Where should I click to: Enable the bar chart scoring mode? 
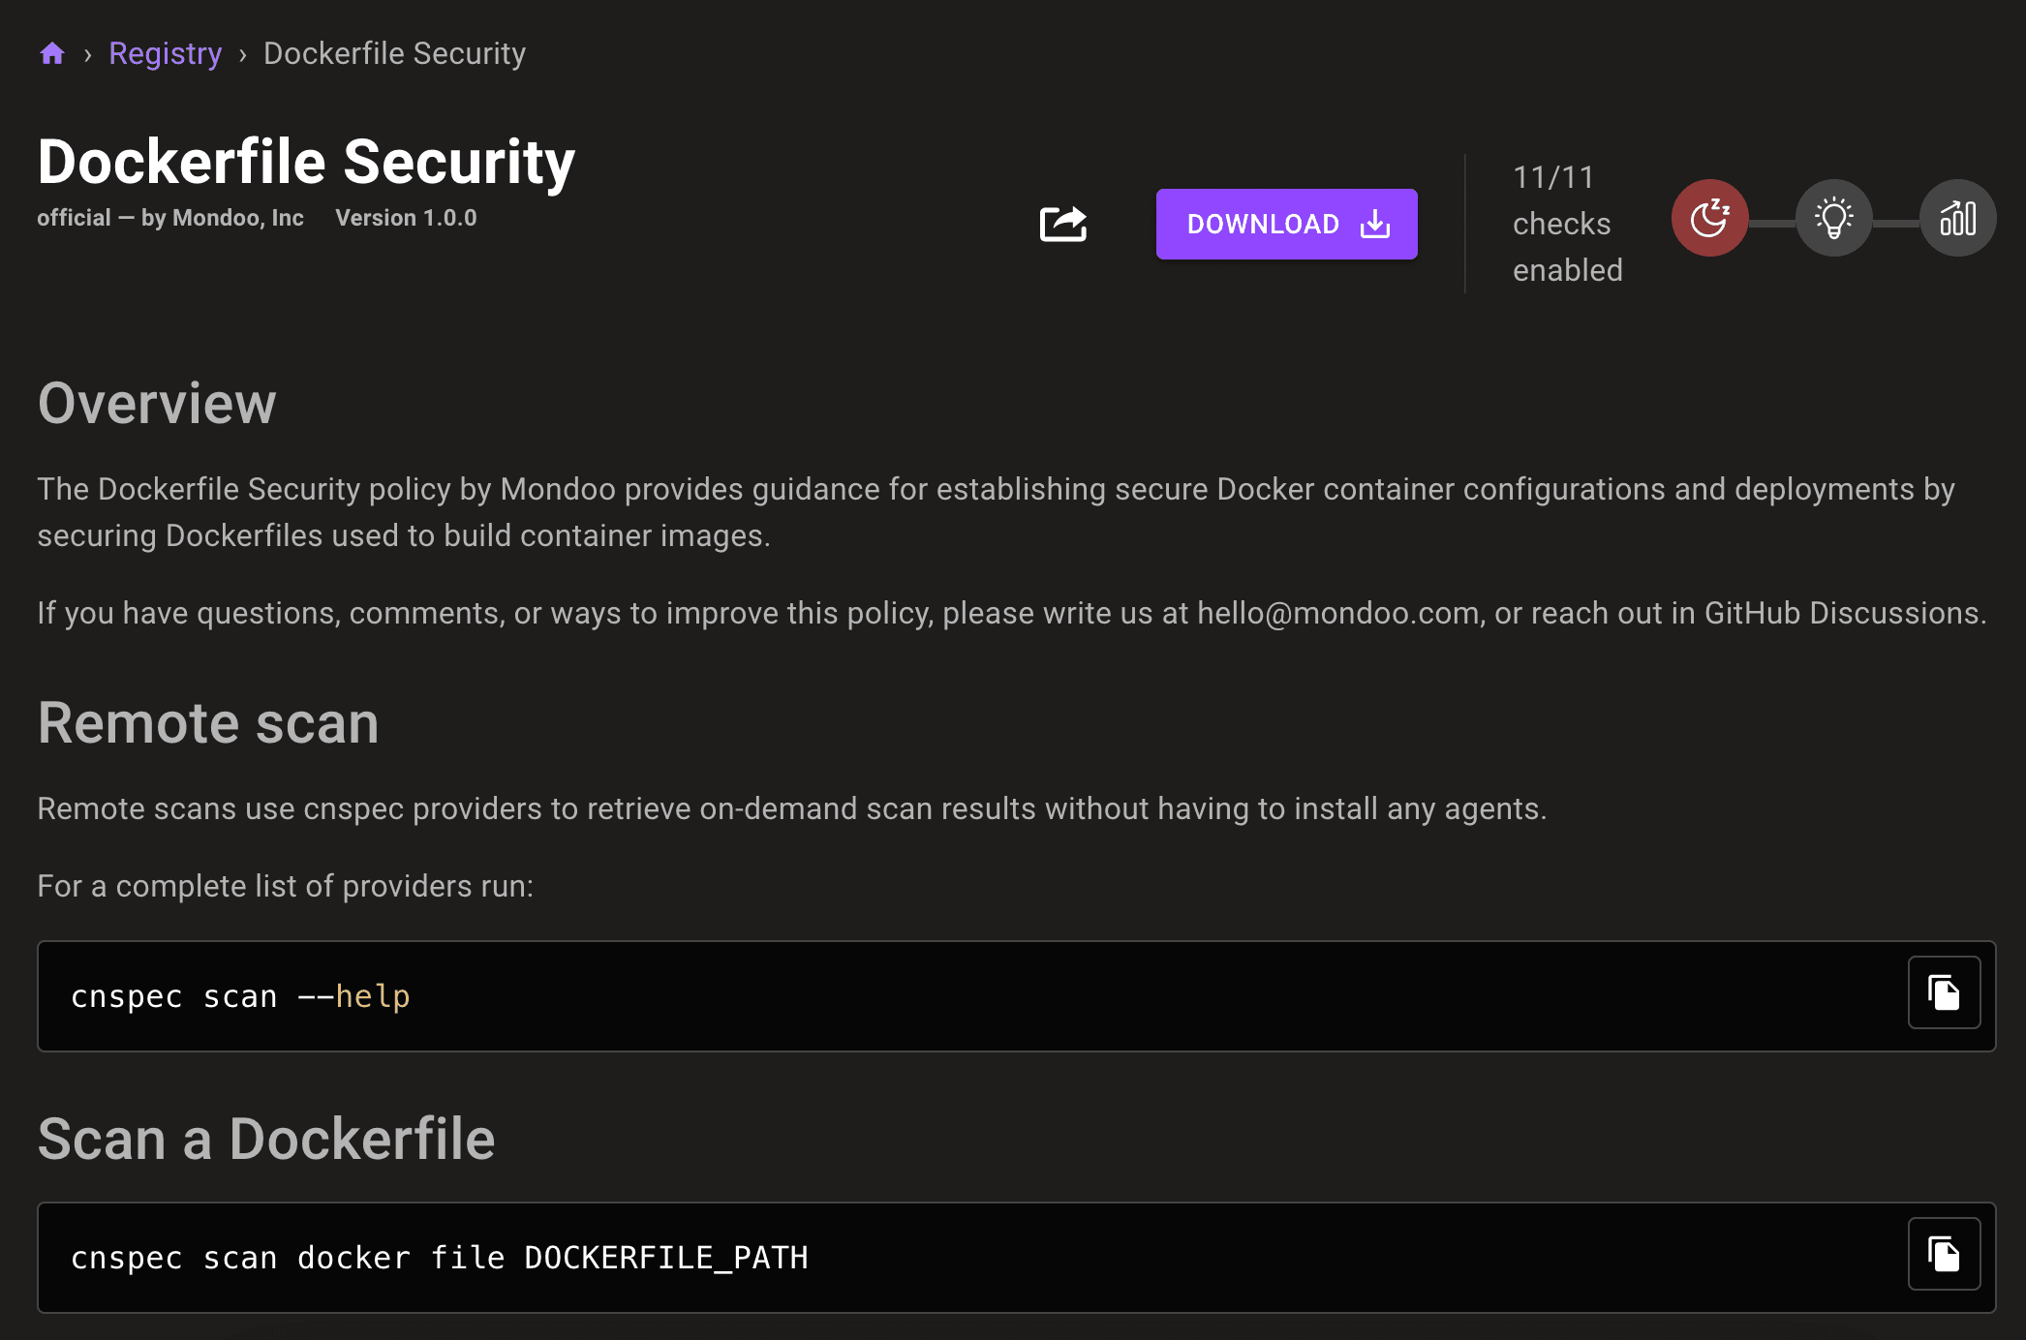1957,218
